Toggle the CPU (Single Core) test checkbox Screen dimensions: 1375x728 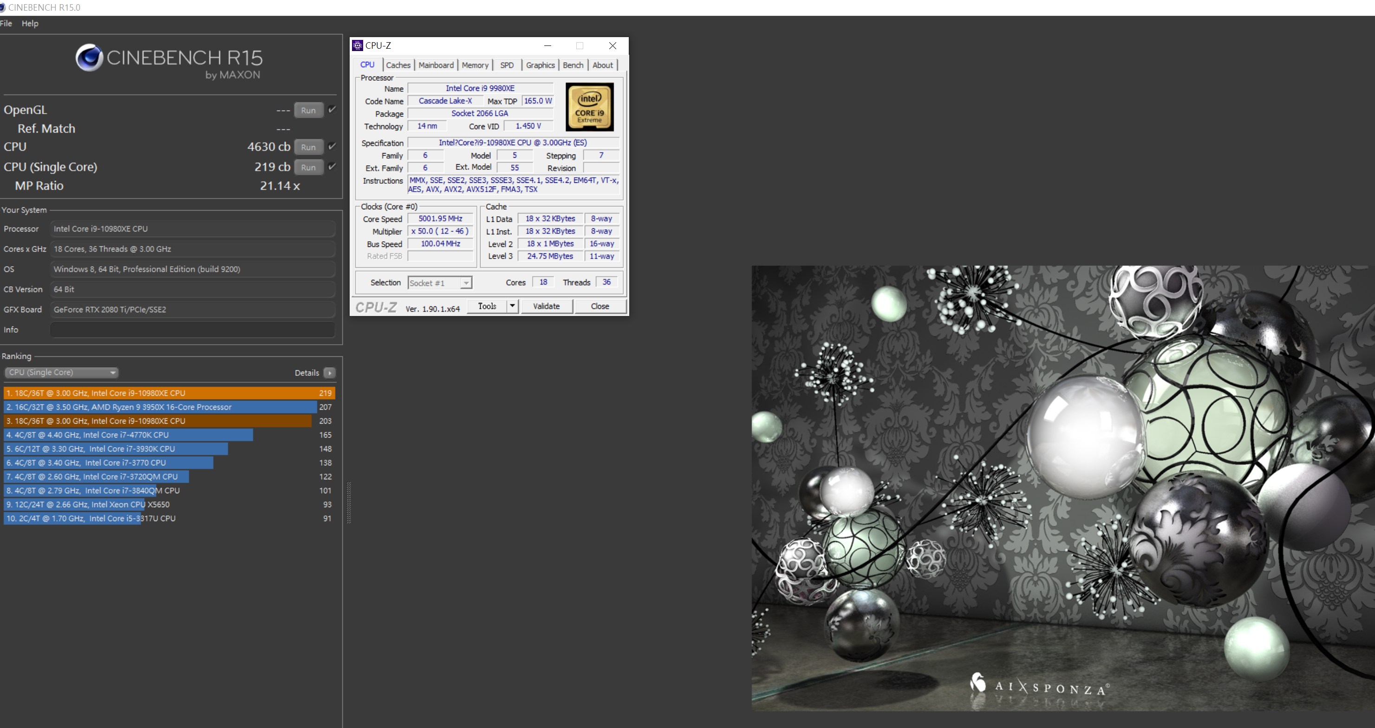(332, 167)
